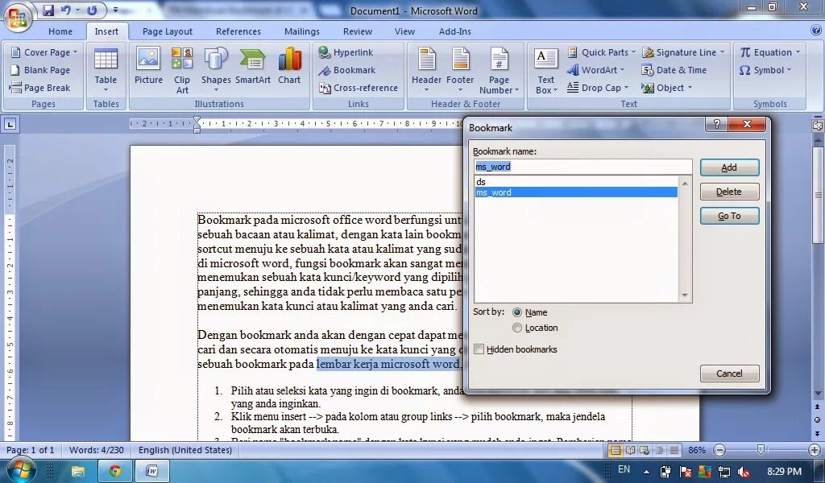
Task: Insert a SmartArt graphic
Action: (252, 66)
